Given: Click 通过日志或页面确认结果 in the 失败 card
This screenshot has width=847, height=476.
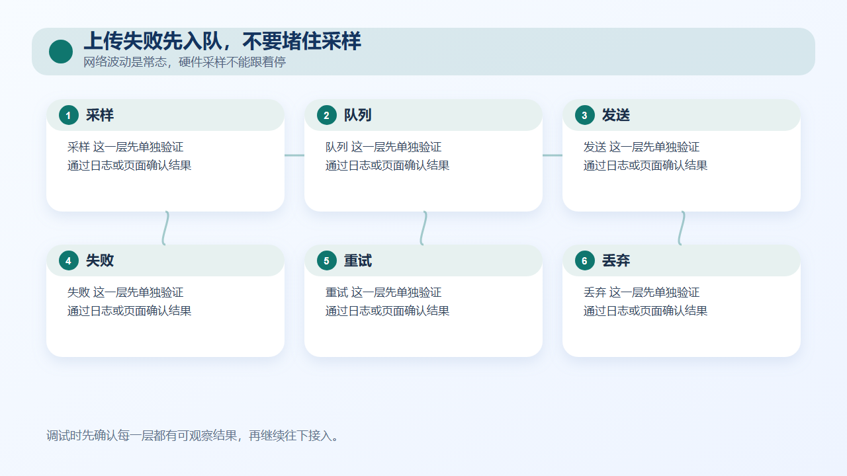Looking at the screenshot, I should pyautogui.click(x=130, y=311).
